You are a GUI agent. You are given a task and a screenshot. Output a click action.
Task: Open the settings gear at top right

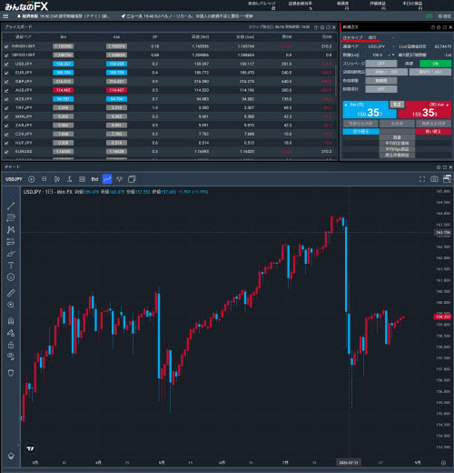[x=445, y=16]
